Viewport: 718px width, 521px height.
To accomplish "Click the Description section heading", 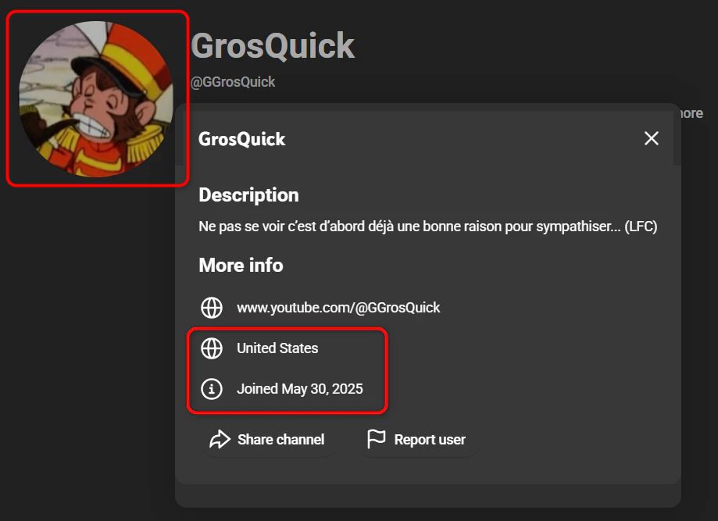I will [248, 194].
